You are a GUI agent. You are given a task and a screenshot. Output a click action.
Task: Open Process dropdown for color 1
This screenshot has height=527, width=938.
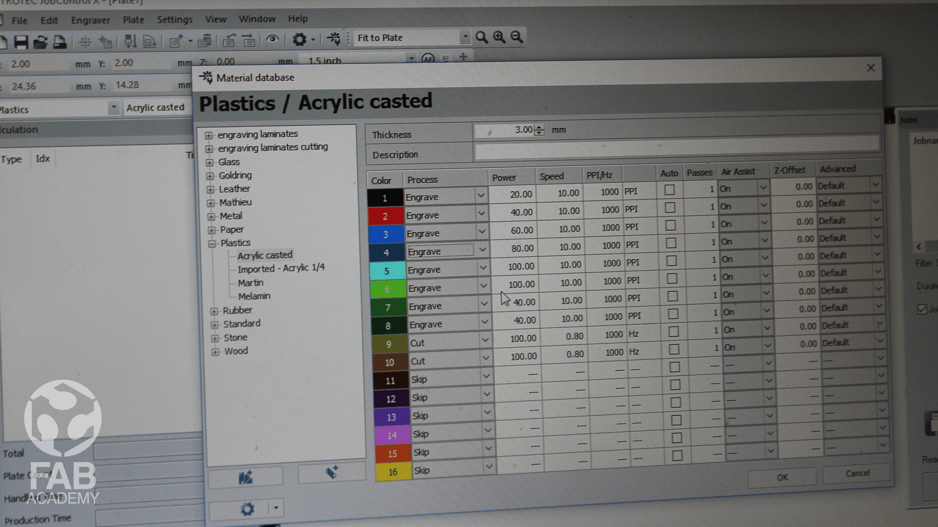[481, 196]
